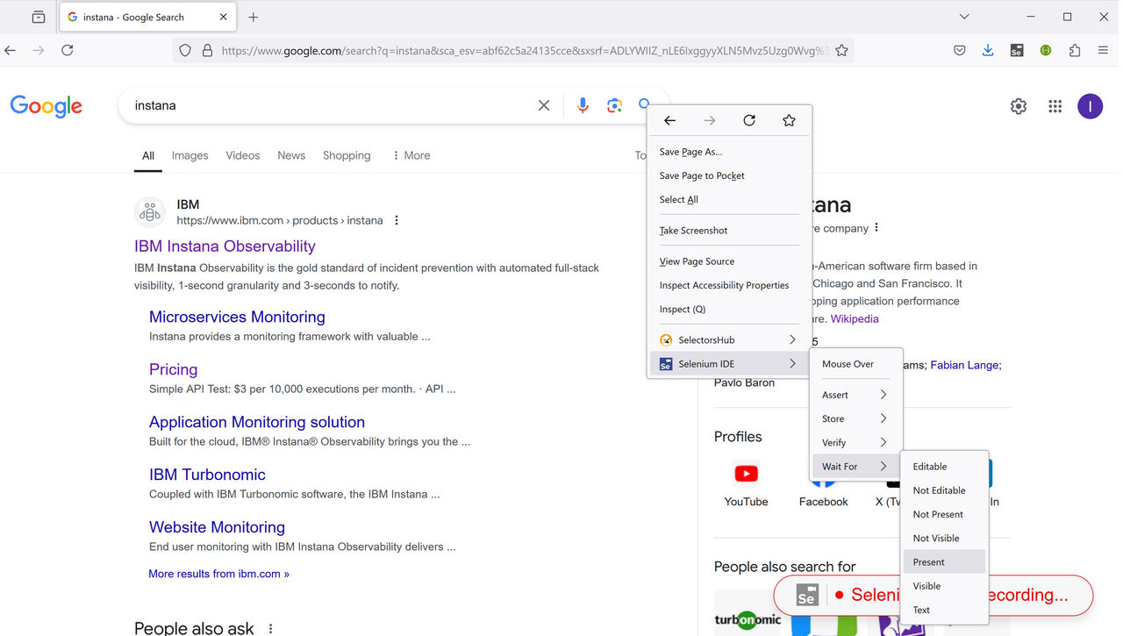The height and width of the screenshot is (636, 1123).
Task: Open Firefox application hamburger menu
Action: (x=1103, y=51)
